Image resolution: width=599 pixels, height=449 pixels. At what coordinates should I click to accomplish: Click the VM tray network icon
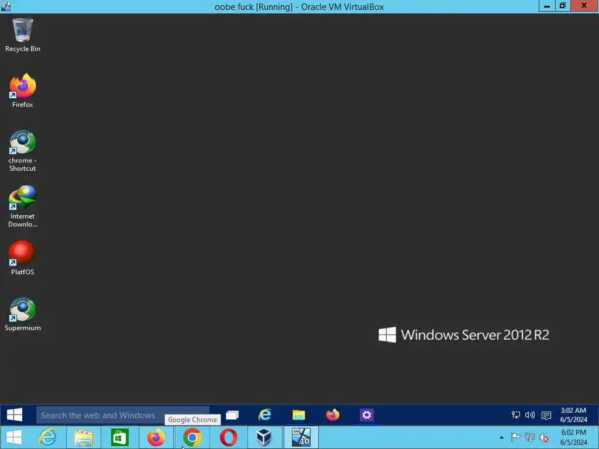(516, 415)
